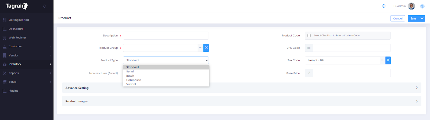Screen dimensions: 430x120
Task: Expand the Advance Setting section
Action: point(417,88)
